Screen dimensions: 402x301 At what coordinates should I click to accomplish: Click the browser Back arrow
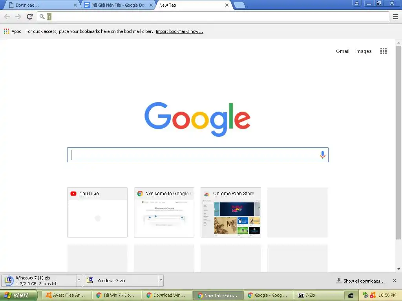(7, 16)
